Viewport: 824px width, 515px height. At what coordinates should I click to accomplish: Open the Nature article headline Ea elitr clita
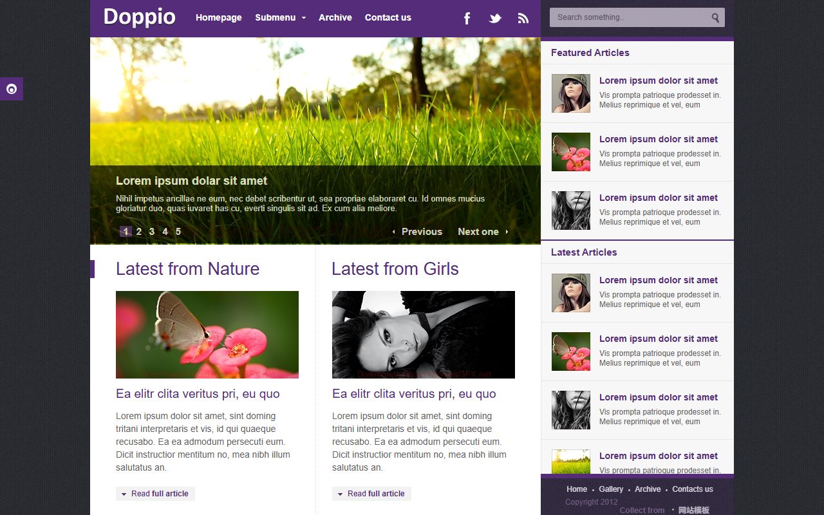pos(198,394)
